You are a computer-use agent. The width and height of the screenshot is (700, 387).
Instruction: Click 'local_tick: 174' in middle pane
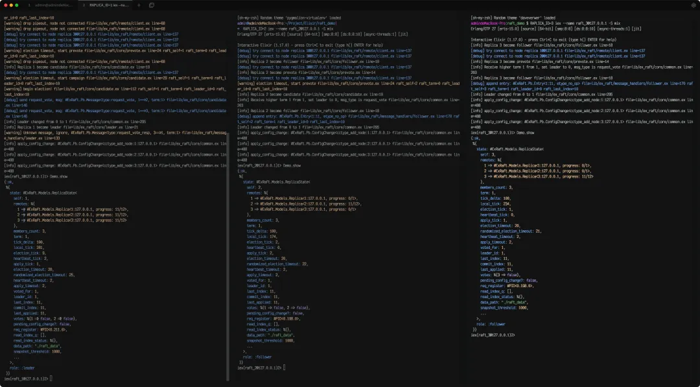pyautogui.click(x=262, y=237)
